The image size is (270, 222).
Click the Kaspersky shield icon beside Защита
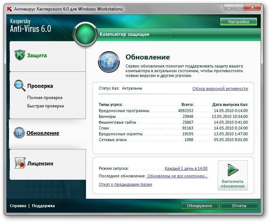[x=20, y=55]
